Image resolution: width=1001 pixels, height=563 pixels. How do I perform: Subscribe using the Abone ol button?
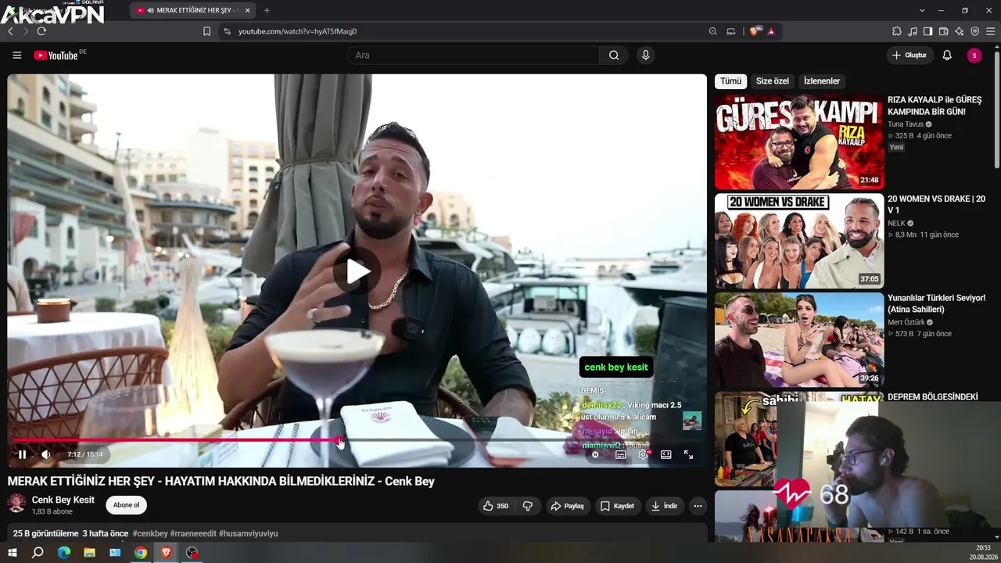coord(126,505)
